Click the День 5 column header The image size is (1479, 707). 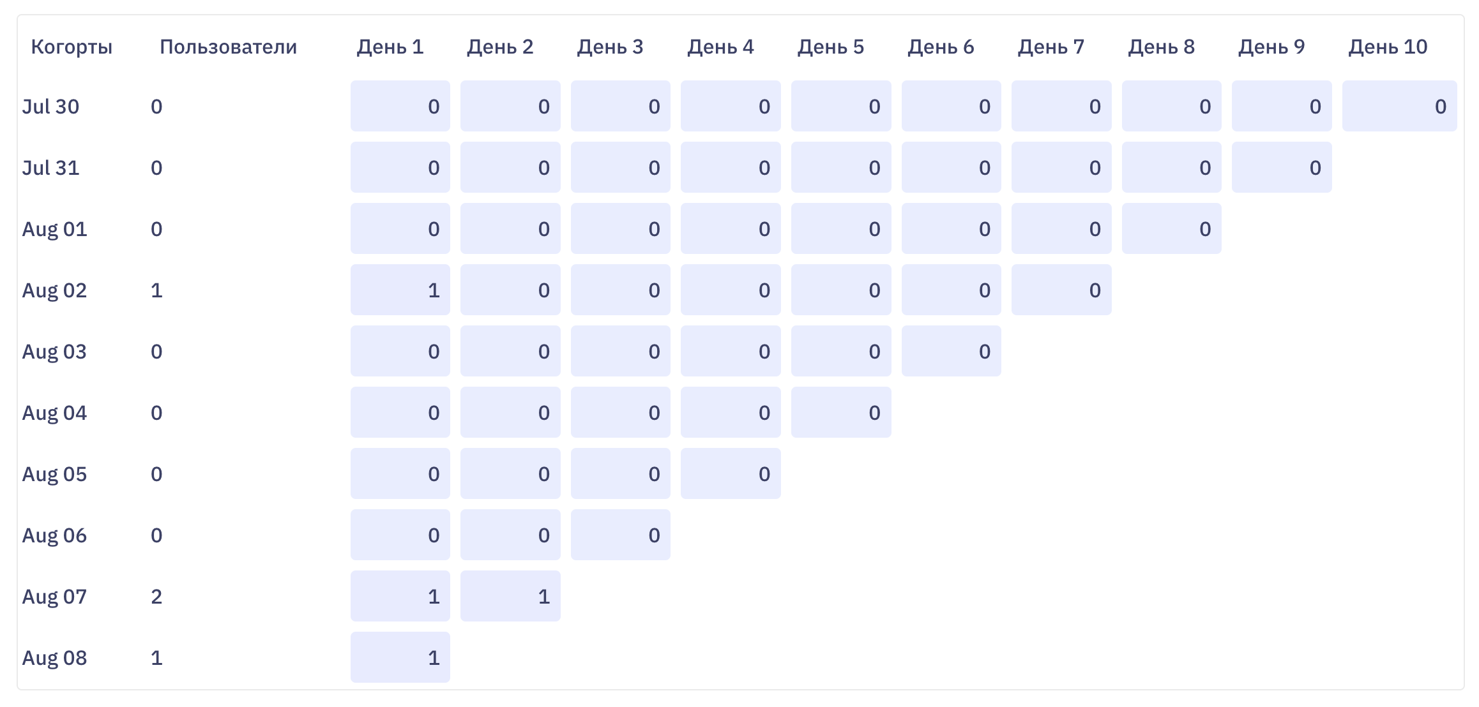pos(831,47)
